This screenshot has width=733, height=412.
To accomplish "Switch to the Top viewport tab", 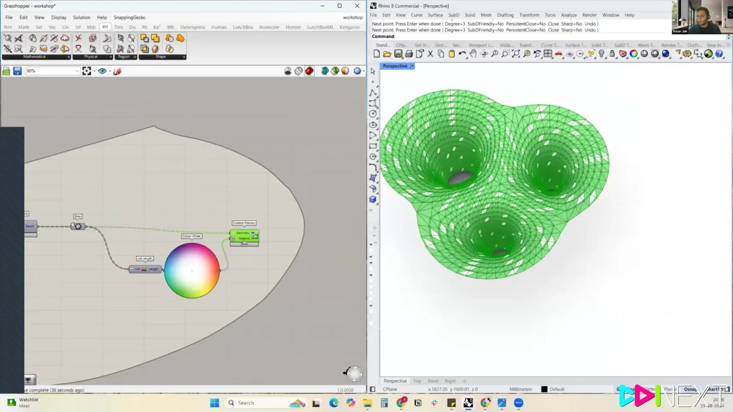I will coord(417,381).
